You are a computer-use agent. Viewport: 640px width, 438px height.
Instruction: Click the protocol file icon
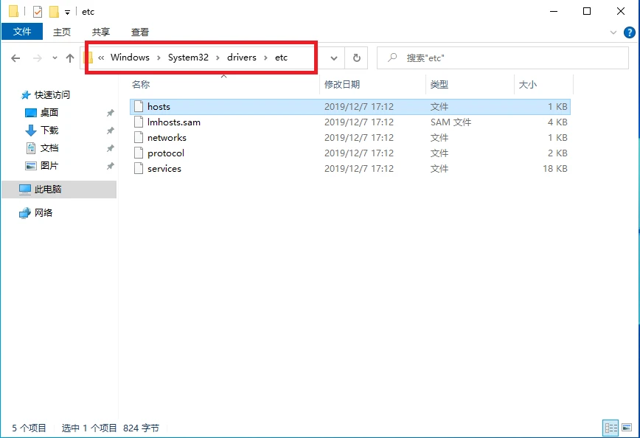coord(139,153)
